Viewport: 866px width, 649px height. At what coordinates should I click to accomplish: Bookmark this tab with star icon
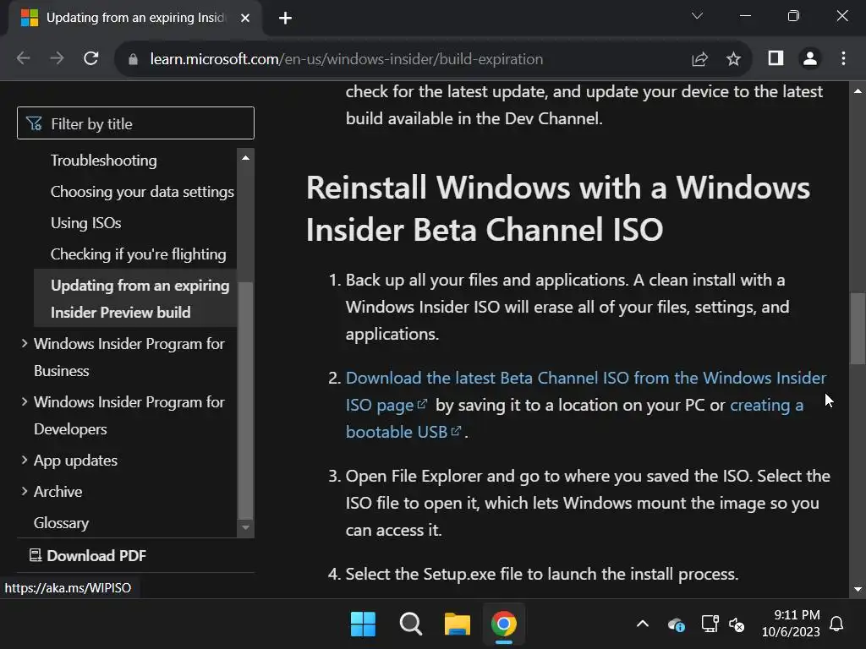733,59
